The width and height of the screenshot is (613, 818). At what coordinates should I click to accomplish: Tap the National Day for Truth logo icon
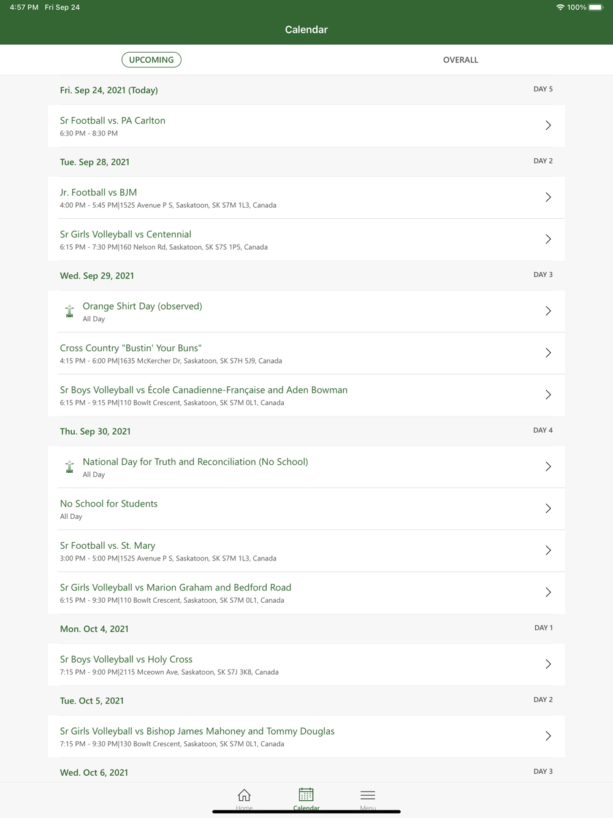(x=70, y=467)
